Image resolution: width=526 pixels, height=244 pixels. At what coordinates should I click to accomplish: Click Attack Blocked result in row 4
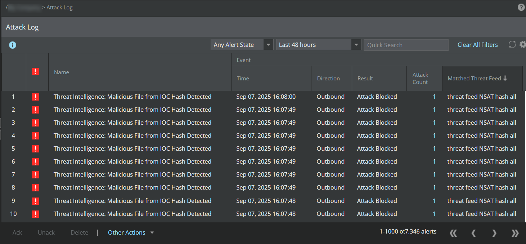(377, 136)
